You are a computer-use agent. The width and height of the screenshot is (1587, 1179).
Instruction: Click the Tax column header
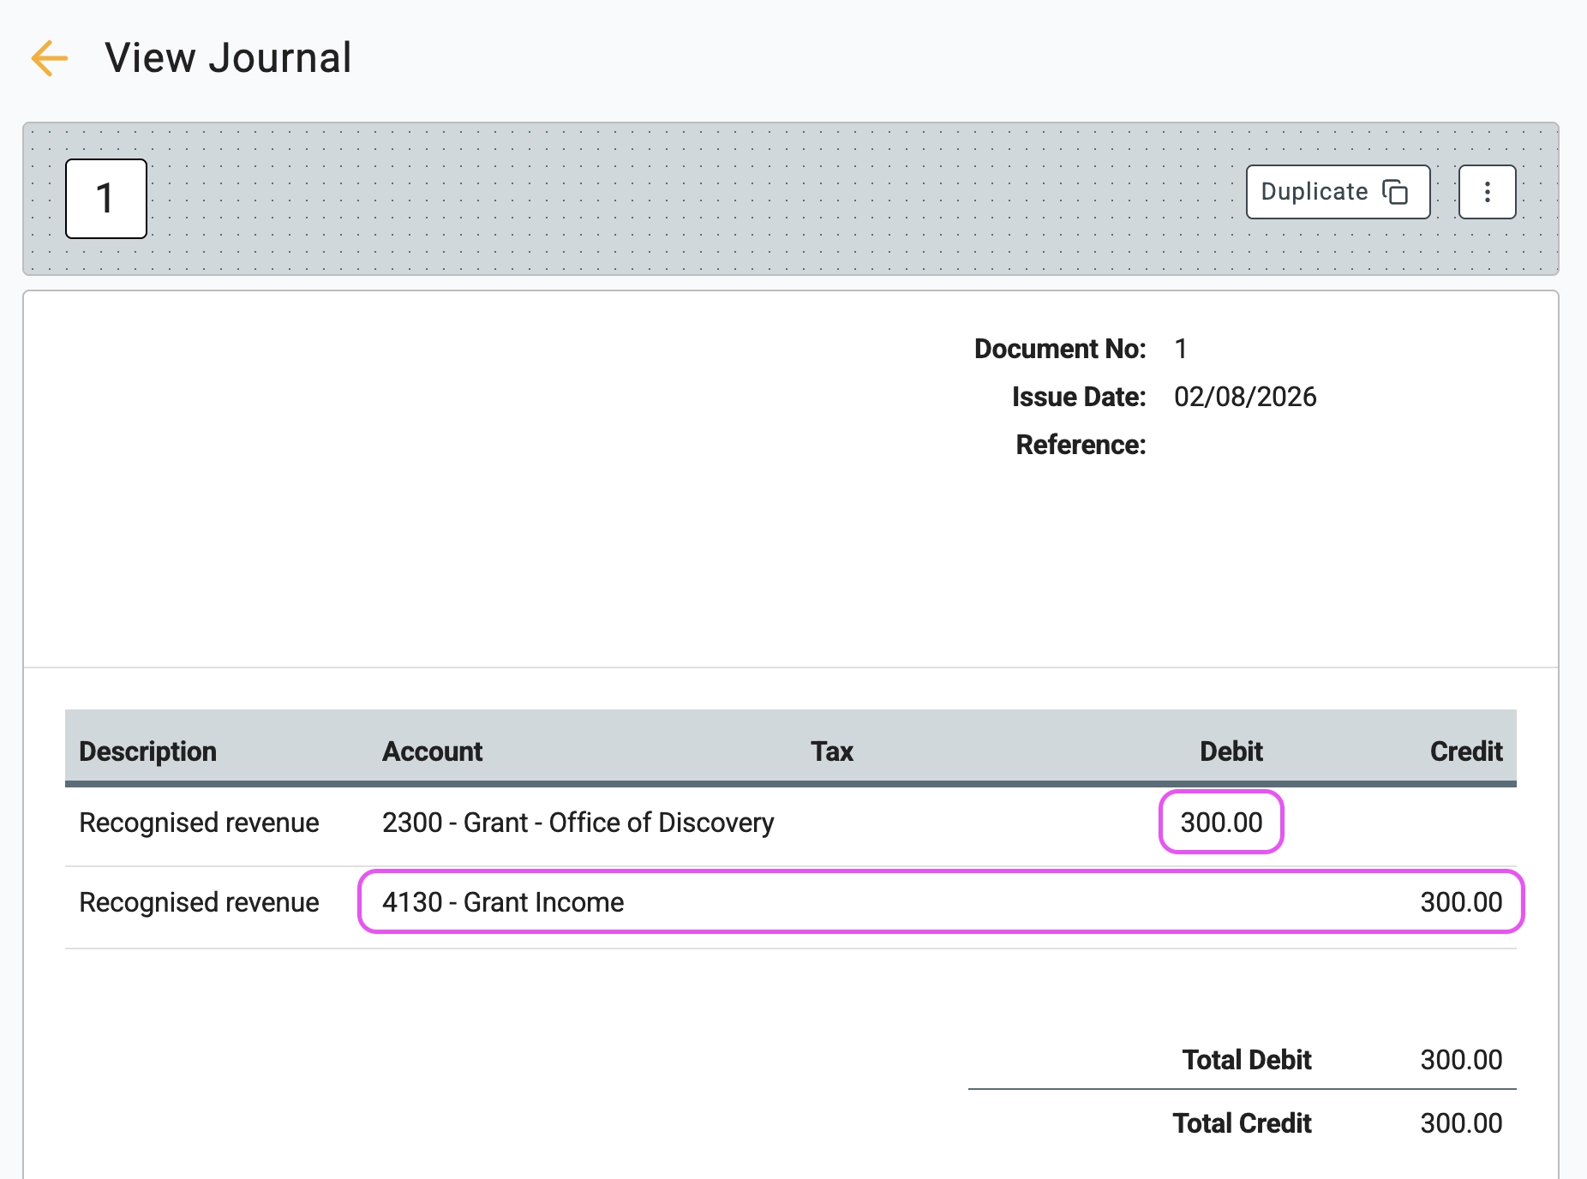coord(831,751)
